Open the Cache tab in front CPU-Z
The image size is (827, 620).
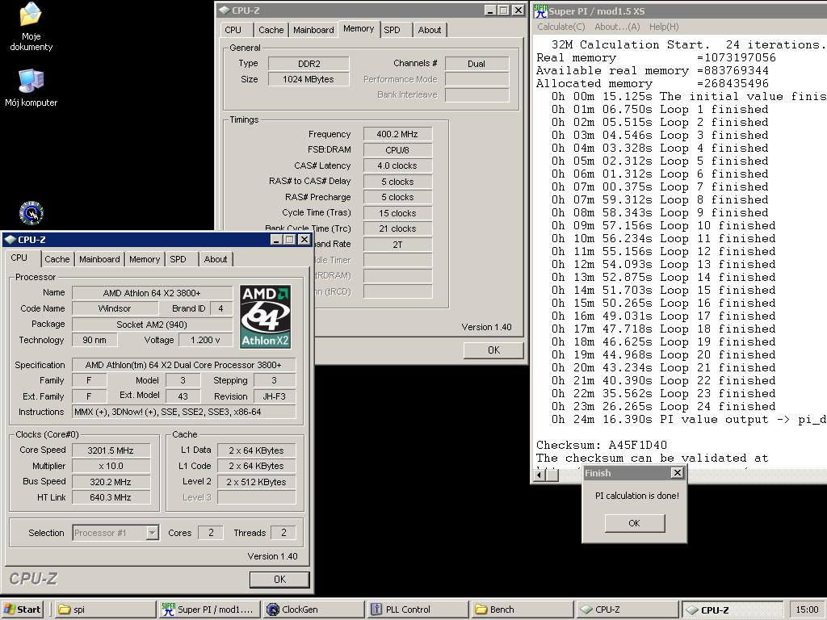pos(57,259)
